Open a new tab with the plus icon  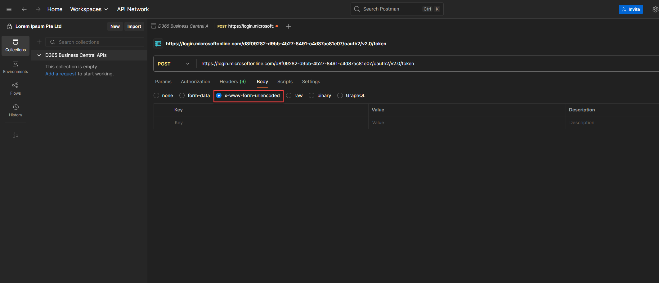click(x=289, y=26)
